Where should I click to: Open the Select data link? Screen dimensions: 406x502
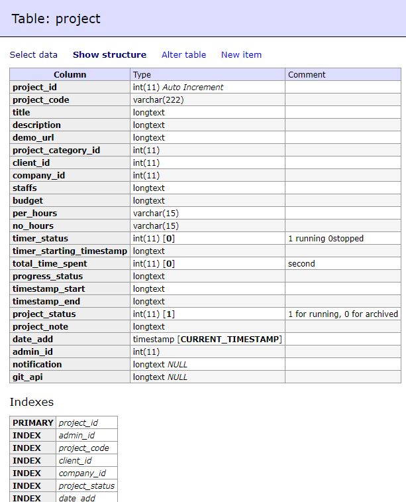click(34, 55)
